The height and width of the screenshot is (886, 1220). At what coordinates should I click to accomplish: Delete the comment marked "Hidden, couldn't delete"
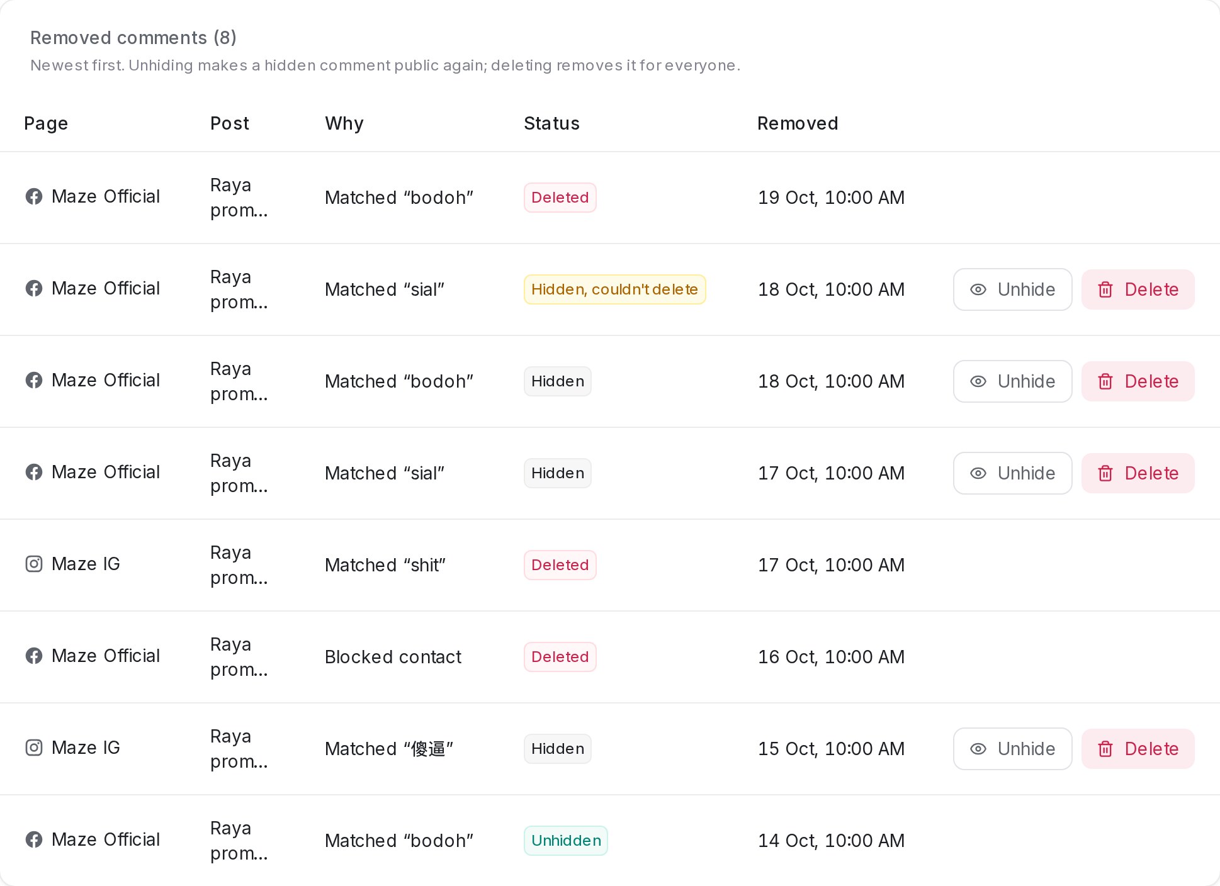pyautogui.click(x=1138, y=289)
